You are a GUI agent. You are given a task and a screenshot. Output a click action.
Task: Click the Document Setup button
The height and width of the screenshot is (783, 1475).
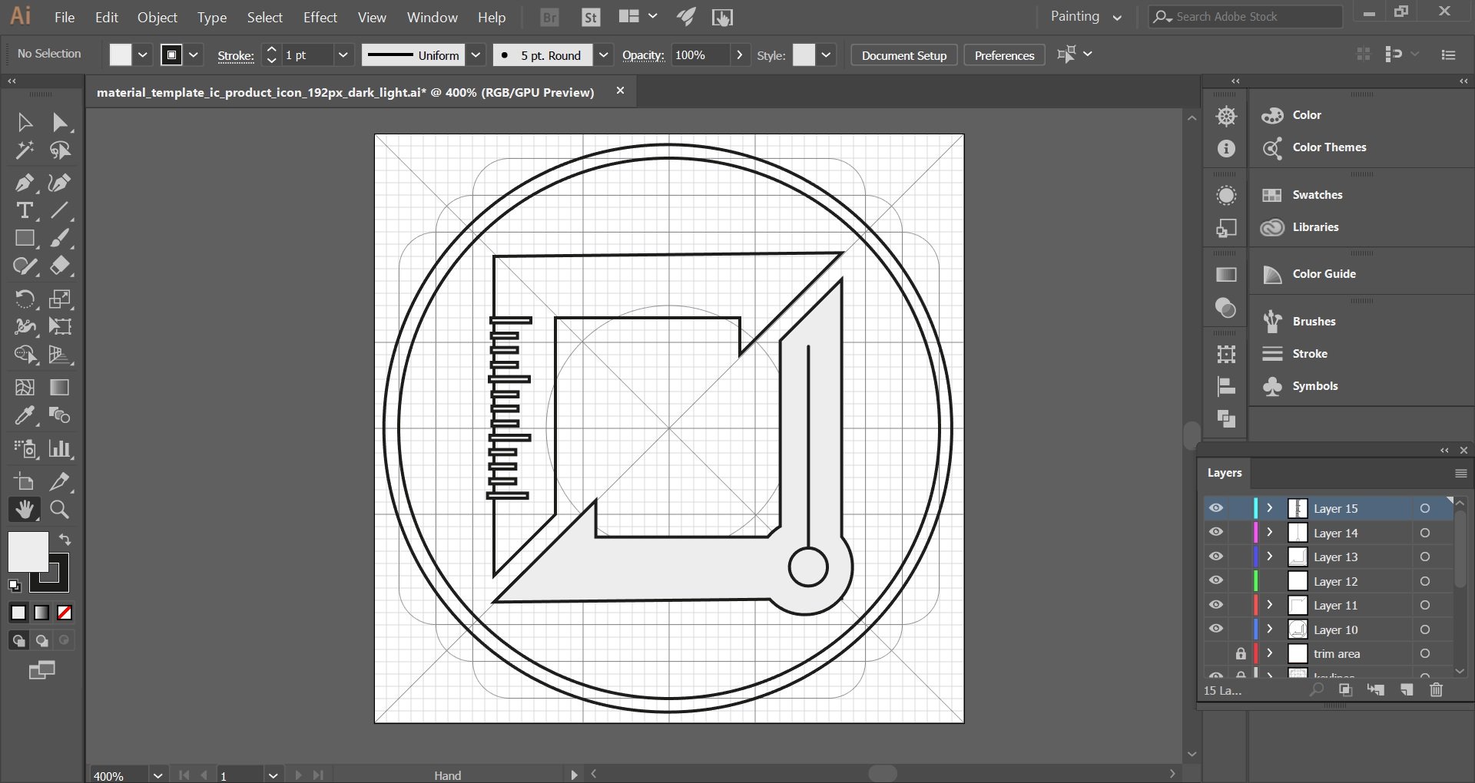(903, 55)
